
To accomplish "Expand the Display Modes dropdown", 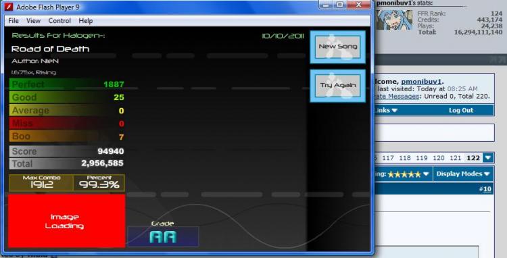I will (462, 174).
